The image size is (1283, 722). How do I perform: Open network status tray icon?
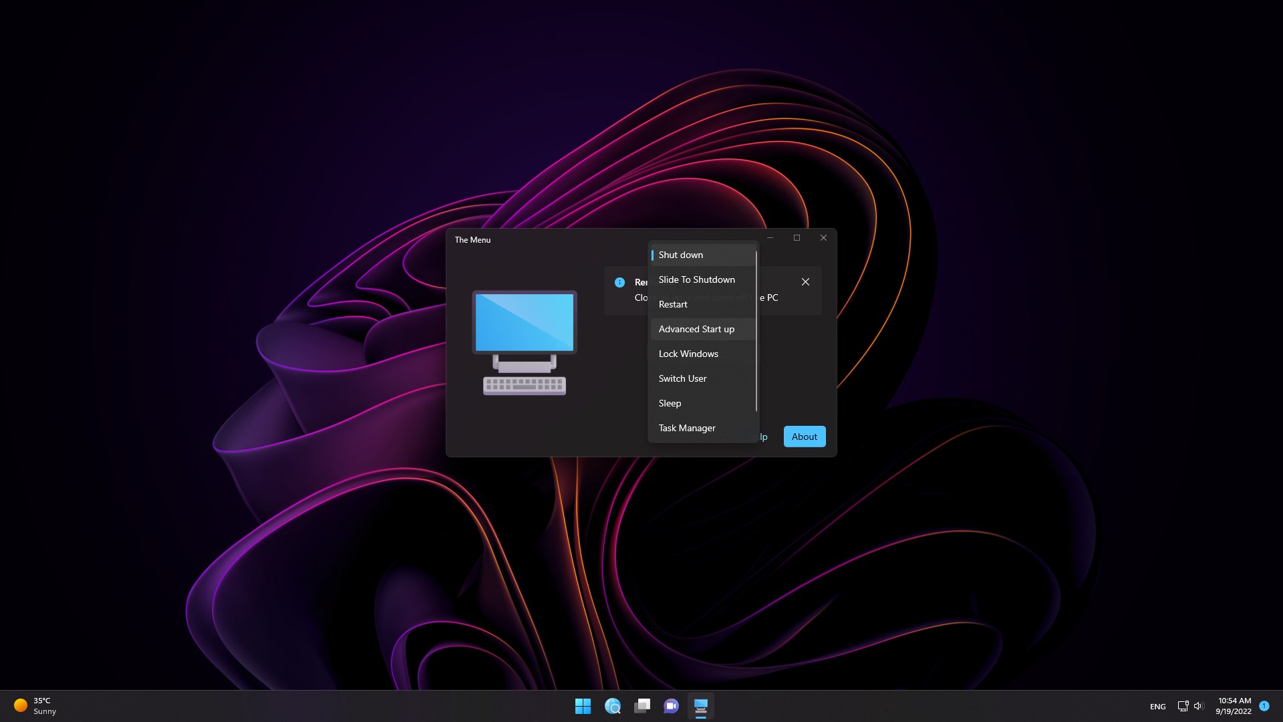1183,706
